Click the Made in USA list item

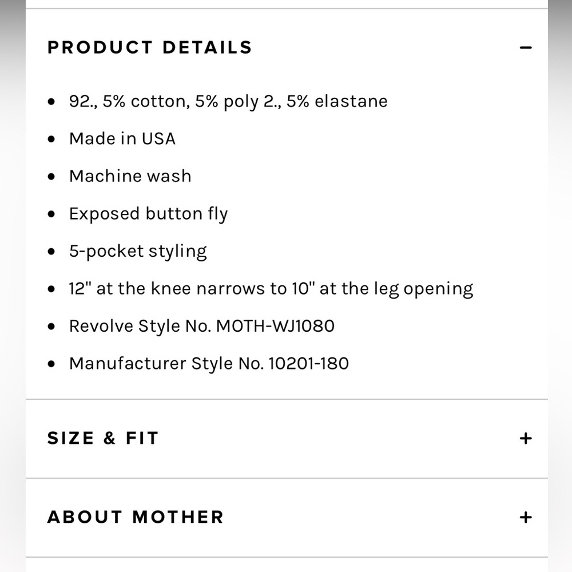[122, 138]
